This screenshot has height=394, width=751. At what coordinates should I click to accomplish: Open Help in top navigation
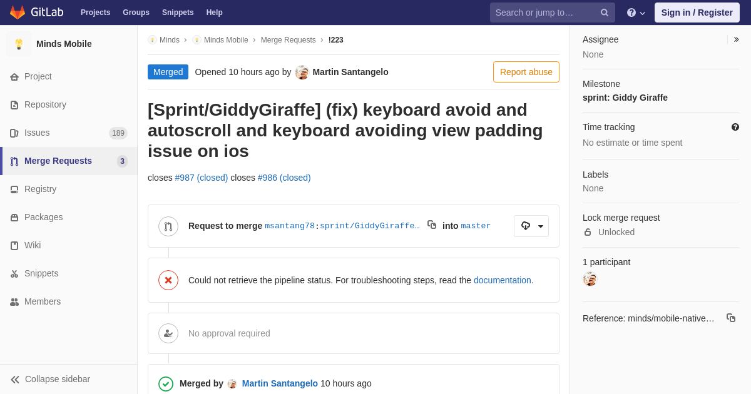(215, 13)
